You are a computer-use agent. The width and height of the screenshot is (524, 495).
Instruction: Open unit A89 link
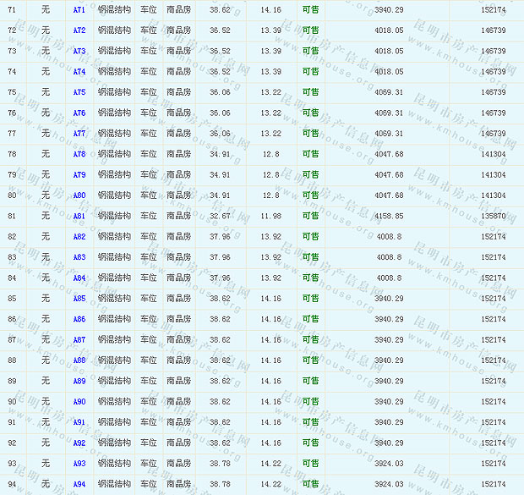[79, 382]
